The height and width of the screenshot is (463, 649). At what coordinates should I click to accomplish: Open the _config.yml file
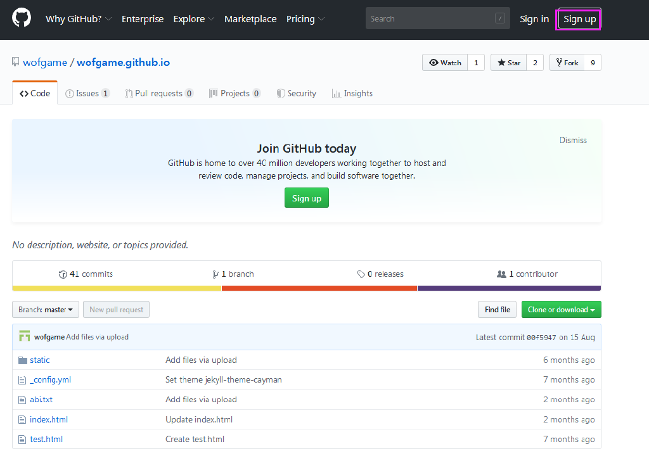point(51,380)
